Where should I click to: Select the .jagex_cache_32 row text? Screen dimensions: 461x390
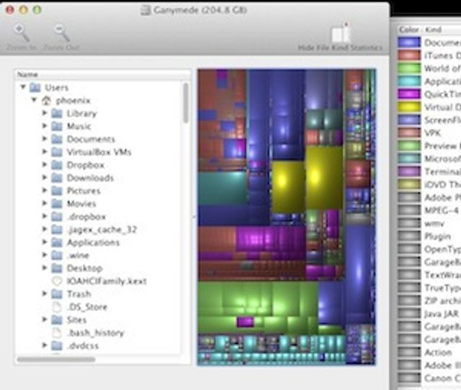[102, 230]
